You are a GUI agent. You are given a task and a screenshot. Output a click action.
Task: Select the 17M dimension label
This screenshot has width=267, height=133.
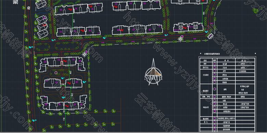64,119
